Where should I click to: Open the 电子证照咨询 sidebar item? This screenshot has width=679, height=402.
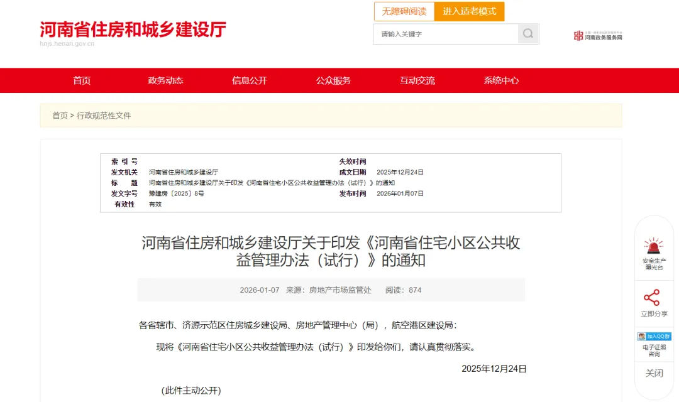click(654, 349)
